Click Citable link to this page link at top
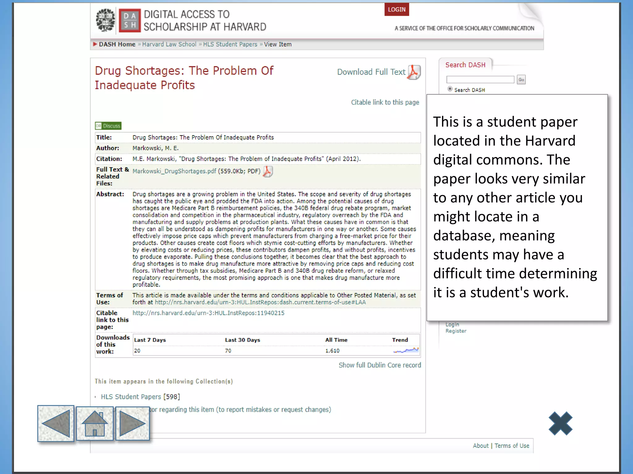This screenshot has width=633, height=474. (385, 102)
